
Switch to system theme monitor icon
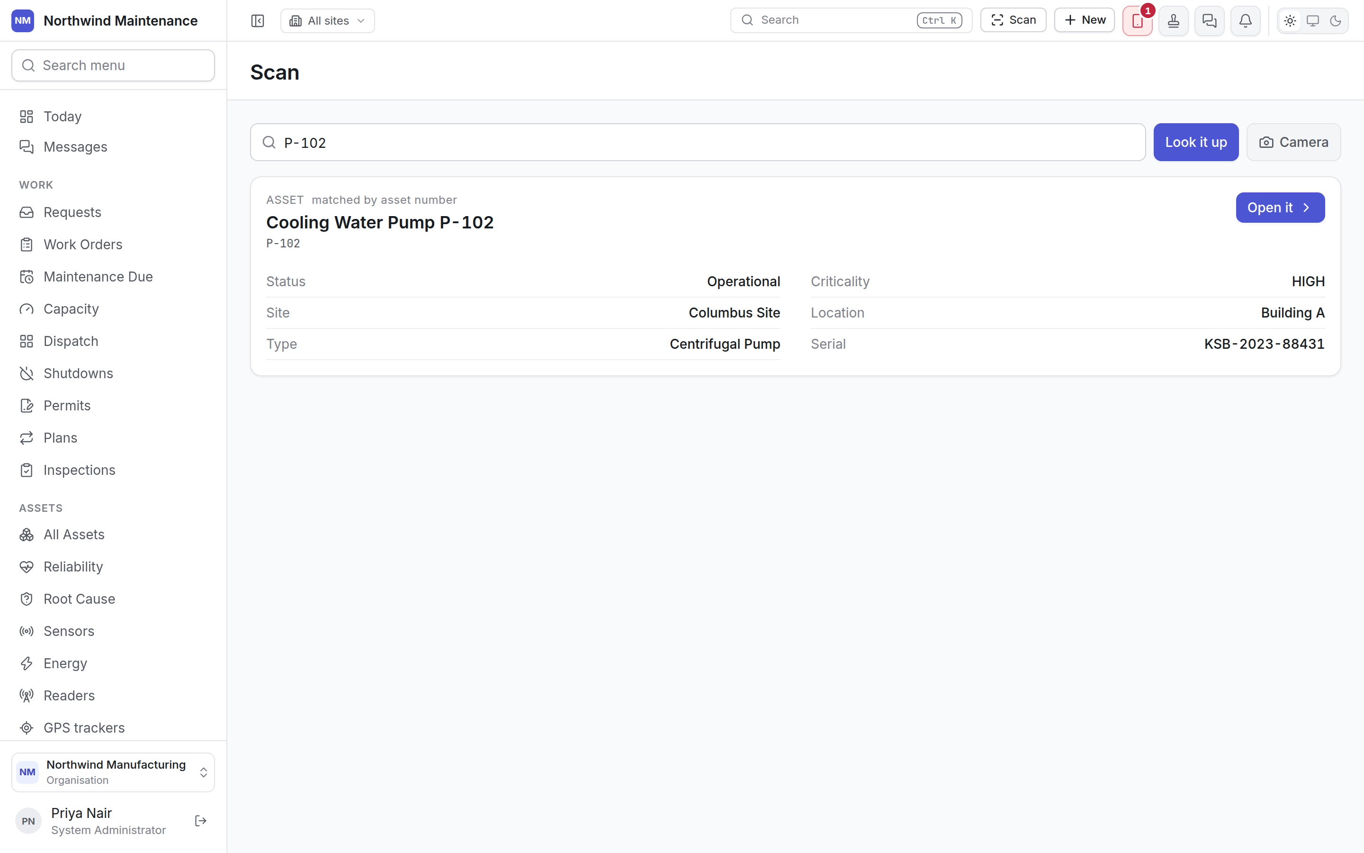point(1313,21)
